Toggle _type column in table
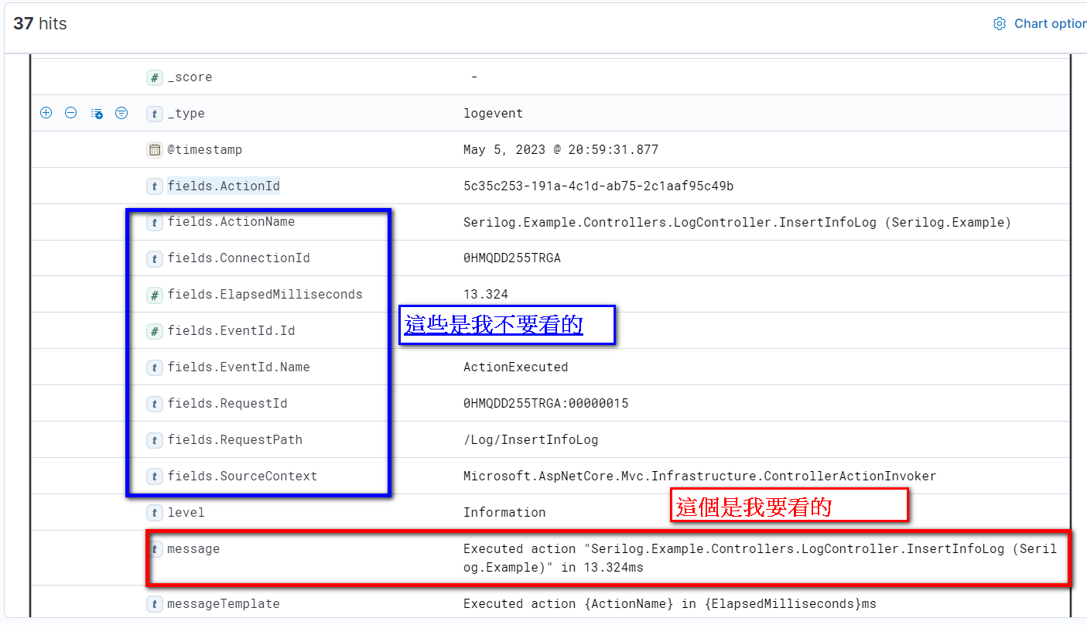Screen dimensions: 1087x625 (97, 113)
